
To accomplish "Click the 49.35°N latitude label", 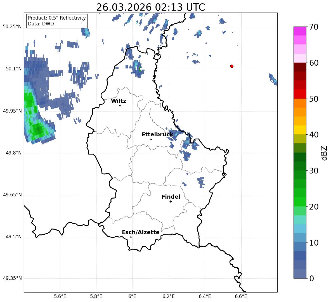I will (12, 278).
